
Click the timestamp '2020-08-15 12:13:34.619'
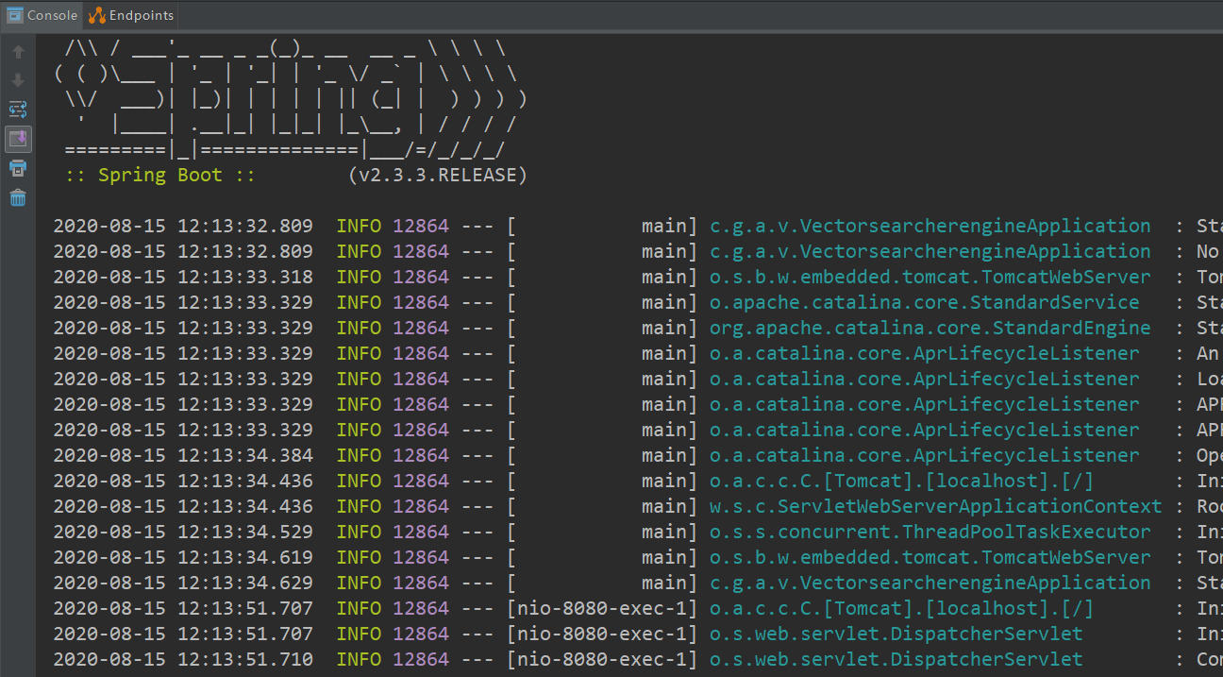pos(183,557)
